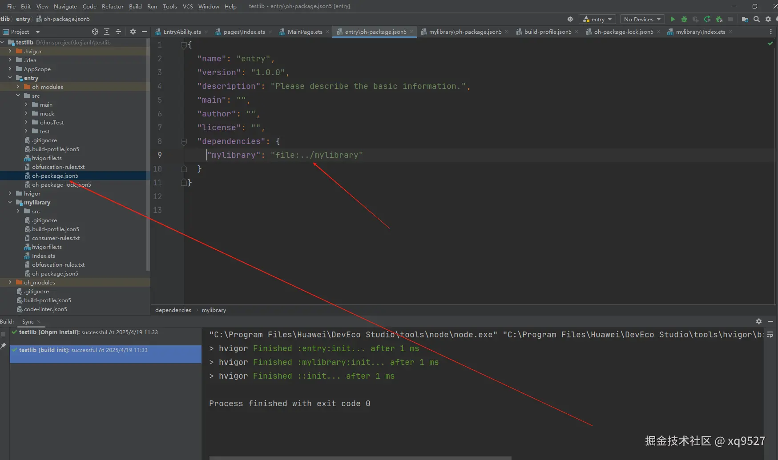The width and height of the screenshot is (778, 460).
Task: Expand the main folder under entry src
Action: tap(26, 104)
